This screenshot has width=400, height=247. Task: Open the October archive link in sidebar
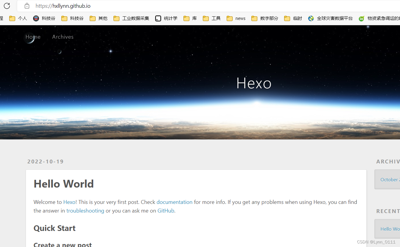390,180
